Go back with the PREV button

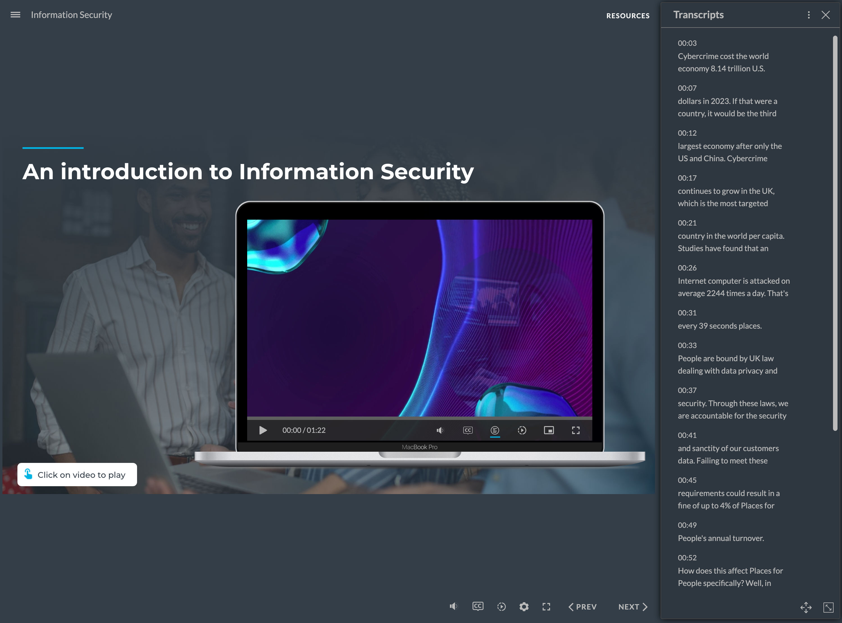582,607
